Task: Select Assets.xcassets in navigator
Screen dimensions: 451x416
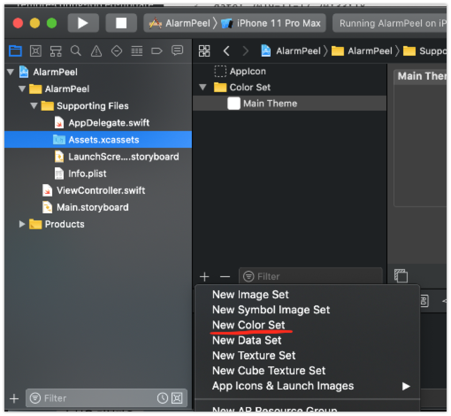Action: tap(98, 140)
